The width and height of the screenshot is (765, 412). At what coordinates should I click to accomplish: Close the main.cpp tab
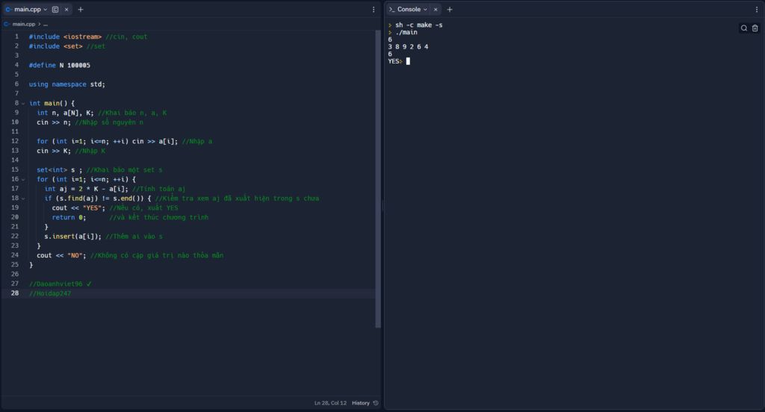[66, 10]
